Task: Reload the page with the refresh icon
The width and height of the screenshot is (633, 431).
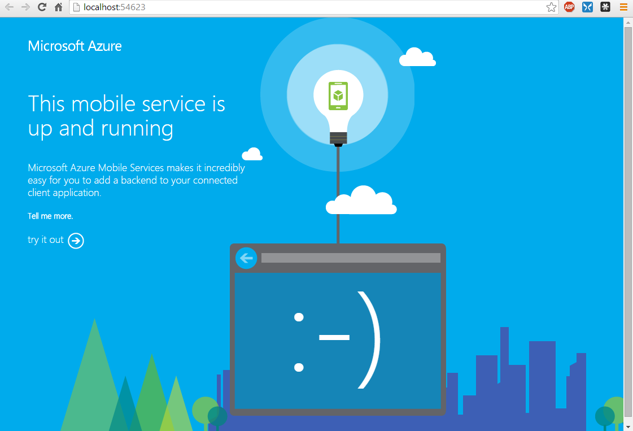Action: point(42,7)
